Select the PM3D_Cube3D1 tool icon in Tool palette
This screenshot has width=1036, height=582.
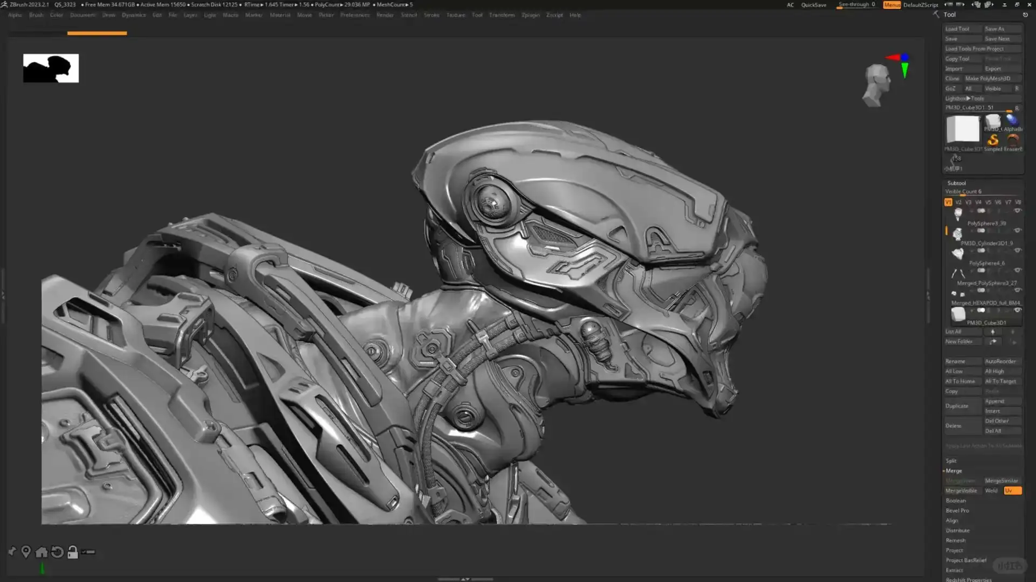[x=963, y=129]
